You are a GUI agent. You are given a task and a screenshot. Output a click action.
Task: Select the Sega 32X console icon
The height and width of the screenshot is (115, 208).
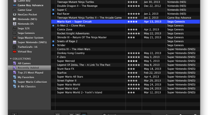coord(15,28)
